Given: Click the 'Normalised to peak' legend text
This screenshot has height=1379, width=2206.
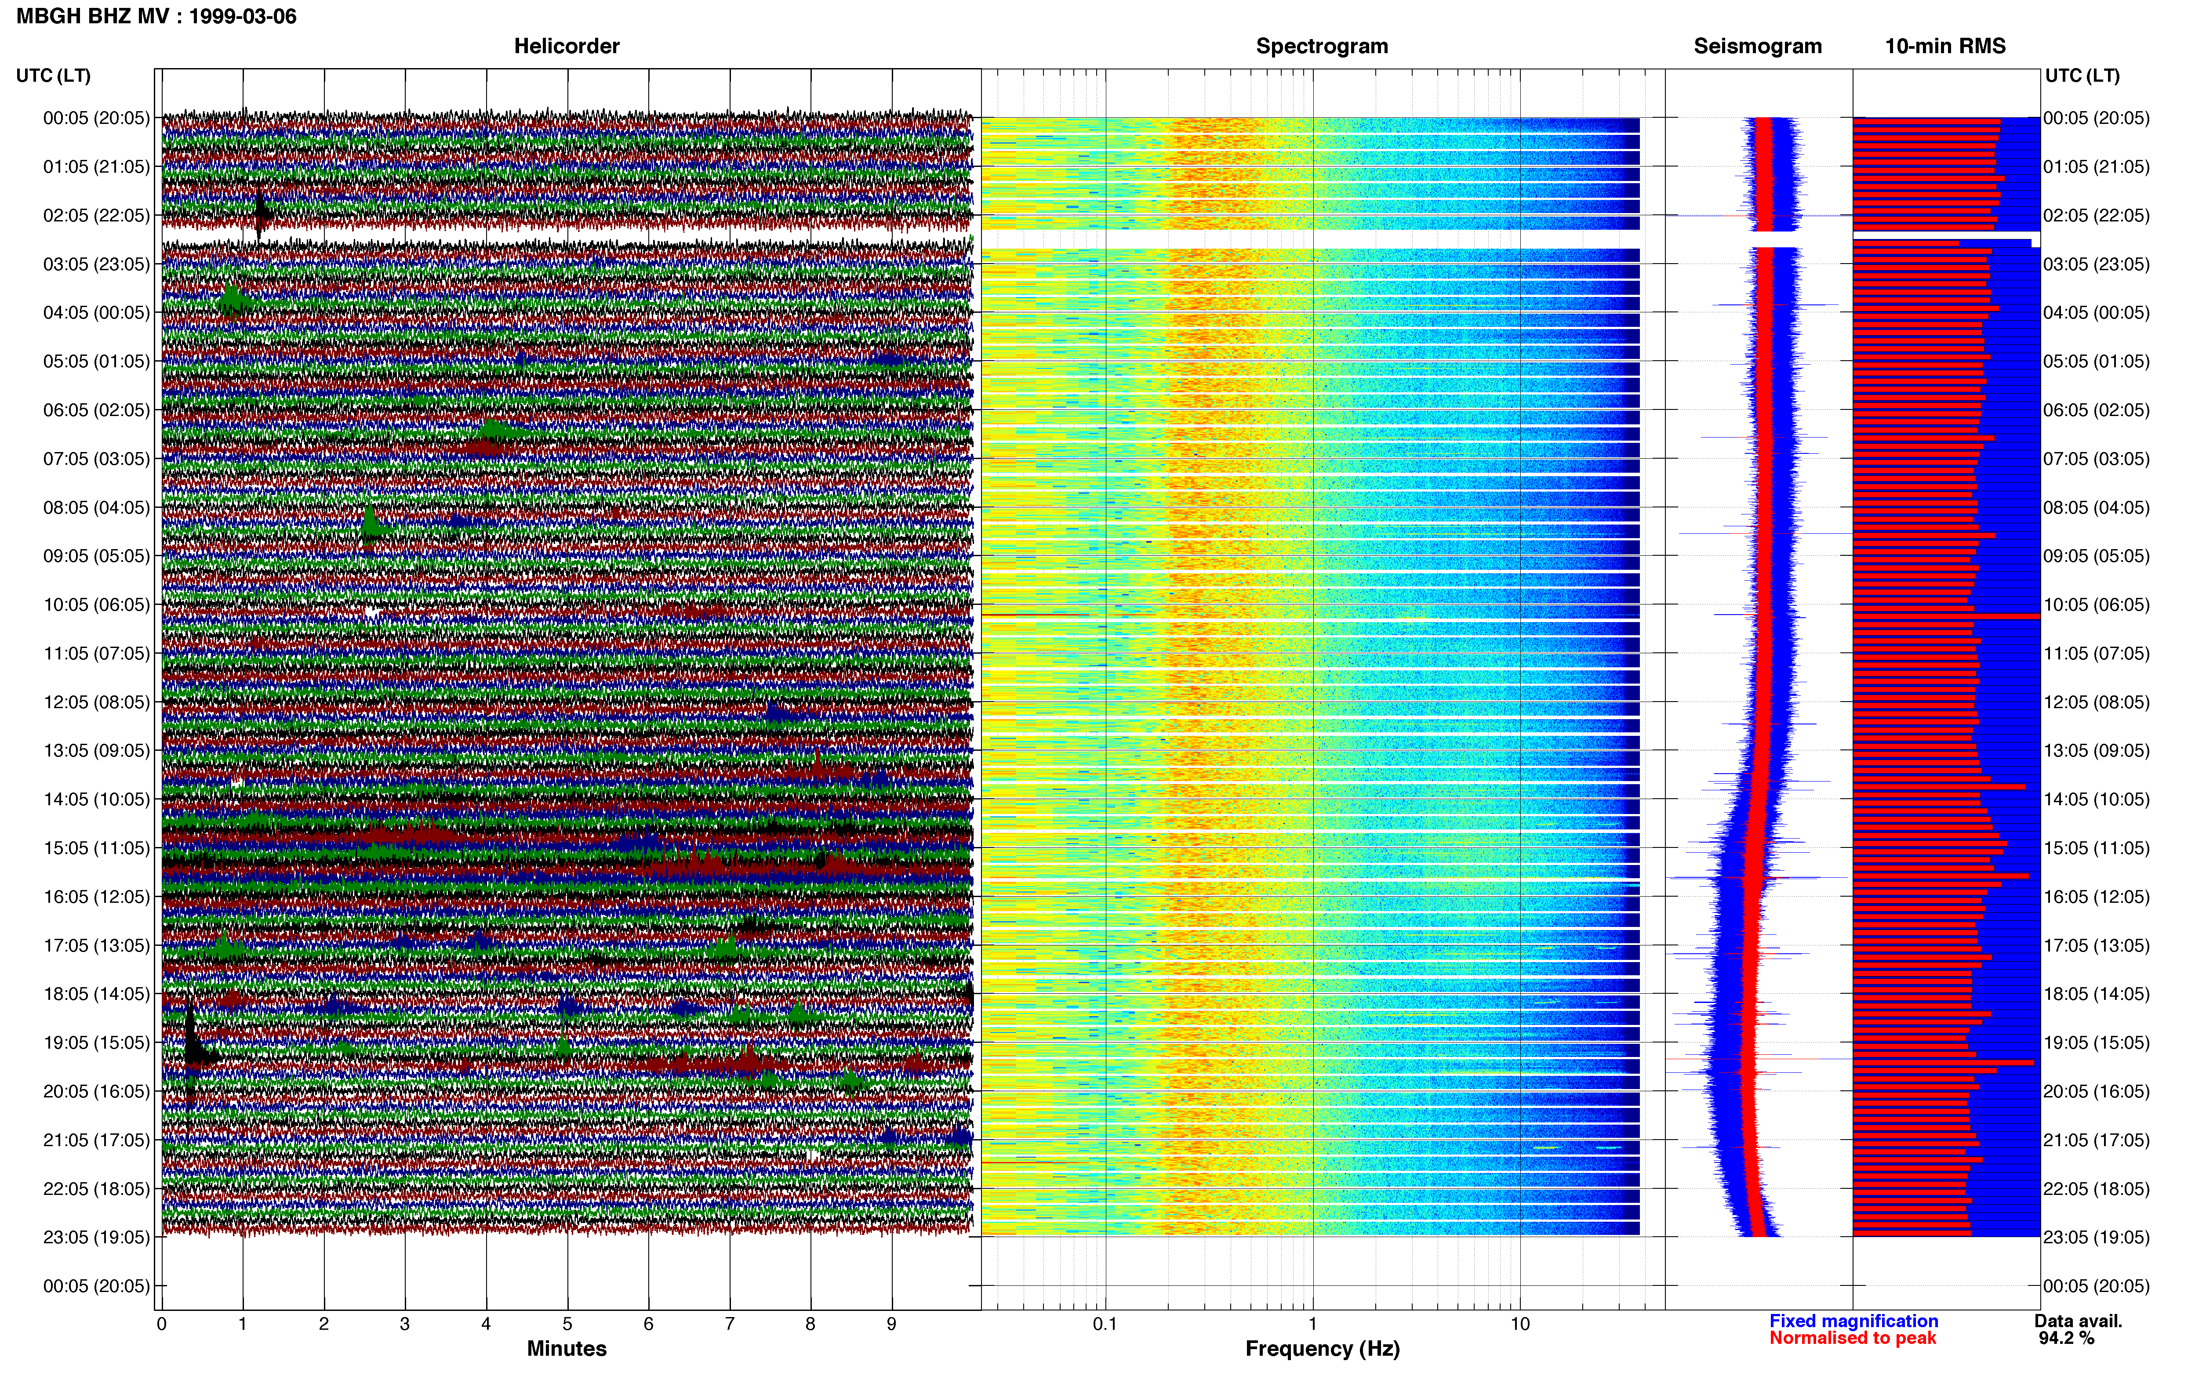Looking at the screenshot, I should [1853, 1338].
